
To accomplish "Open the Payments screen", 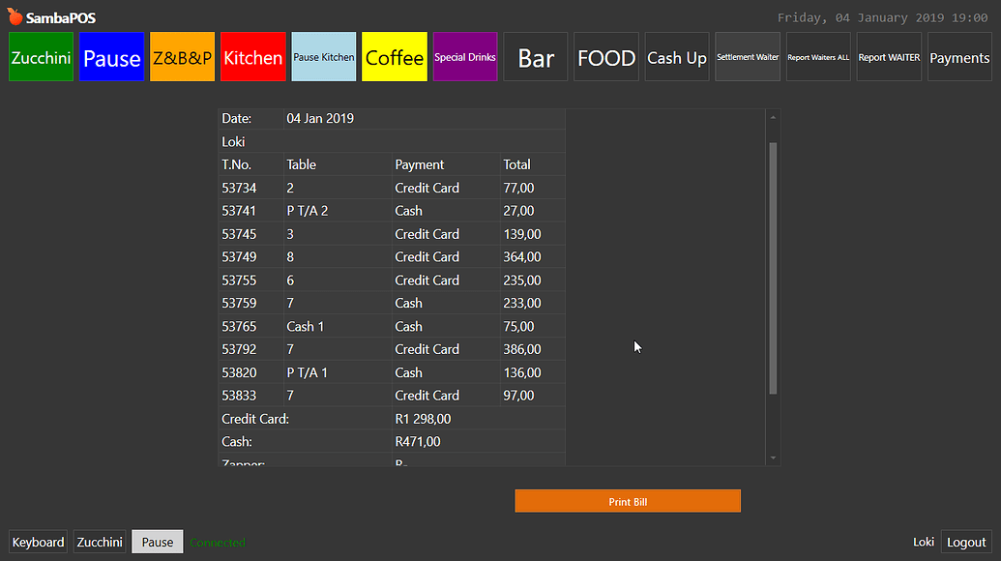I will tap(958, 56).
